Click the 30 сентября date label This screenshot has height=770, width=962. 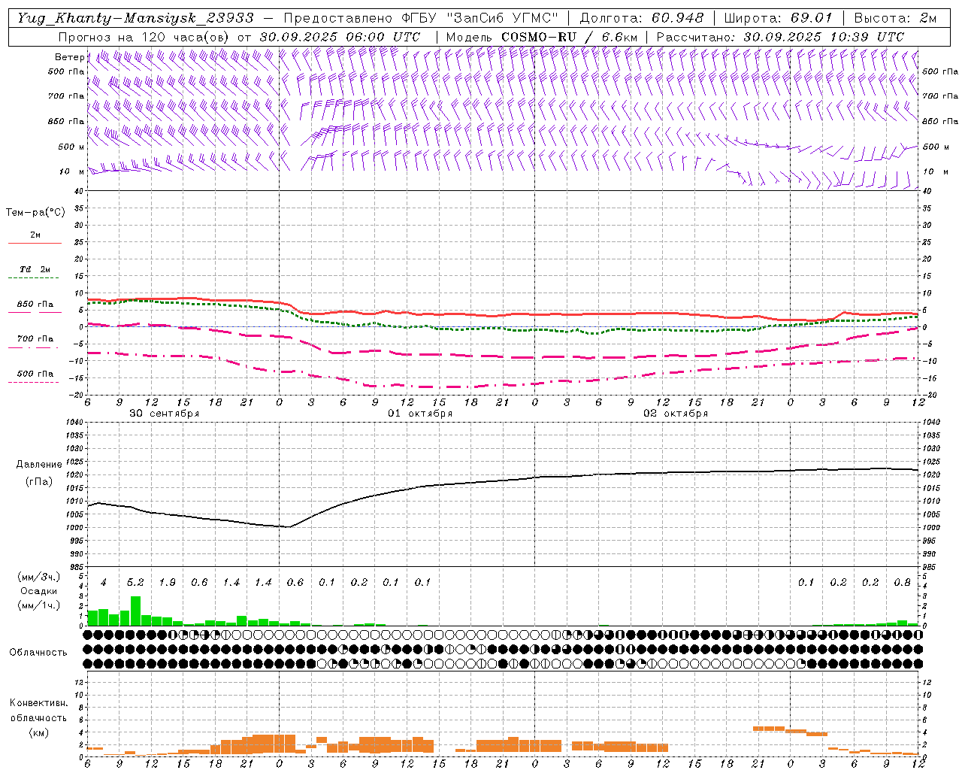click(x=164, y=414)
